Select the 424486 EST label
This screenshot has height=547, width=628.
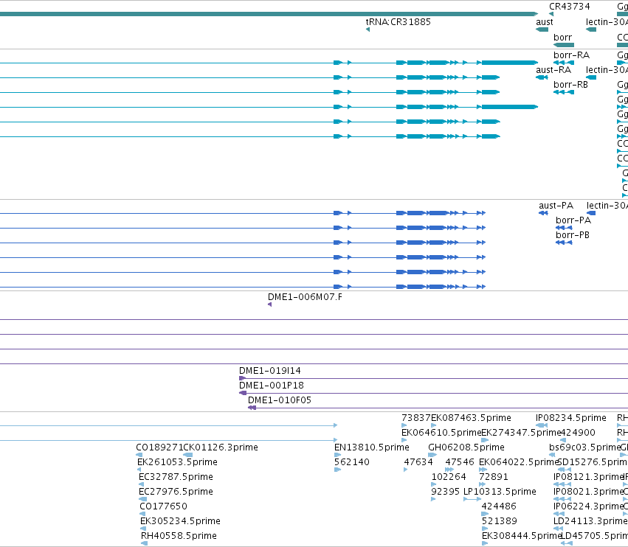coord(499,506)
